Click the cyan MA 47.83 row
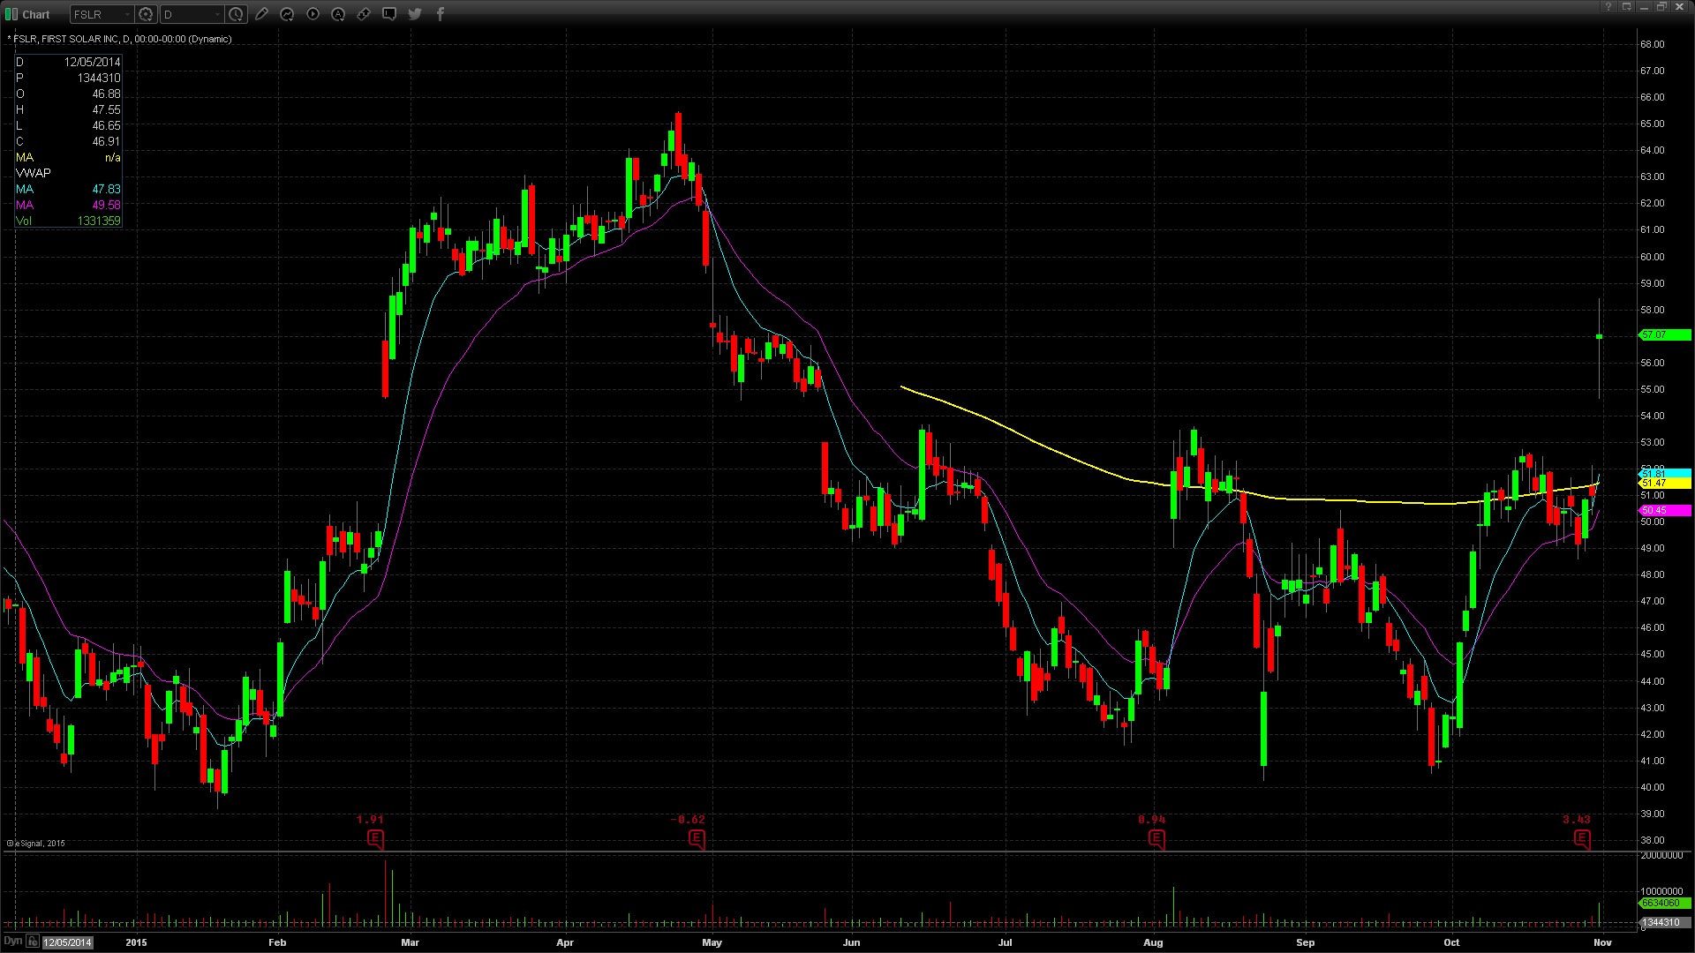The image size is (1695, 953). (x=68, y=189)
